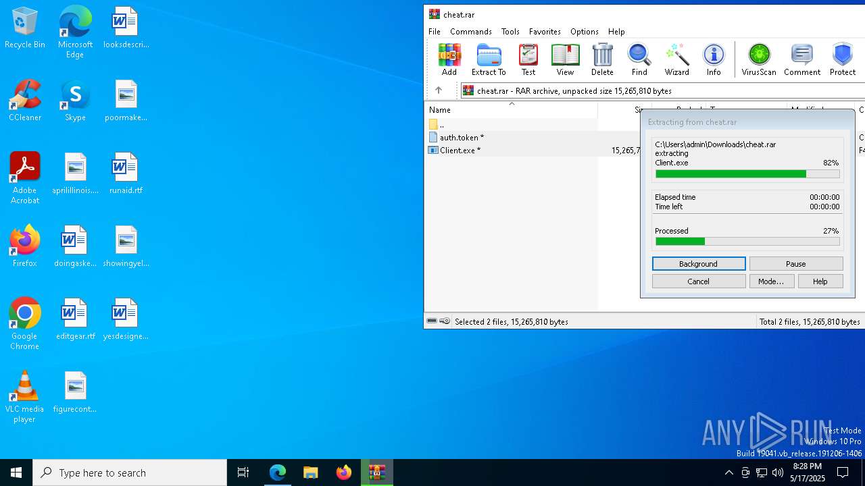This screenshot has height=486, width=865.
Task: Select doingaske... desktop document
Action: coord(75,247)
